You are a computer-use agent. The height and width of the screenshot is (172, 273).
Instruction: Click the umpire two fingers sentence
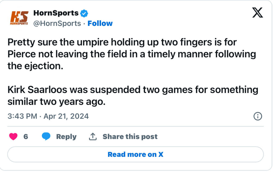pyautogui.click(x=122, y=42)
